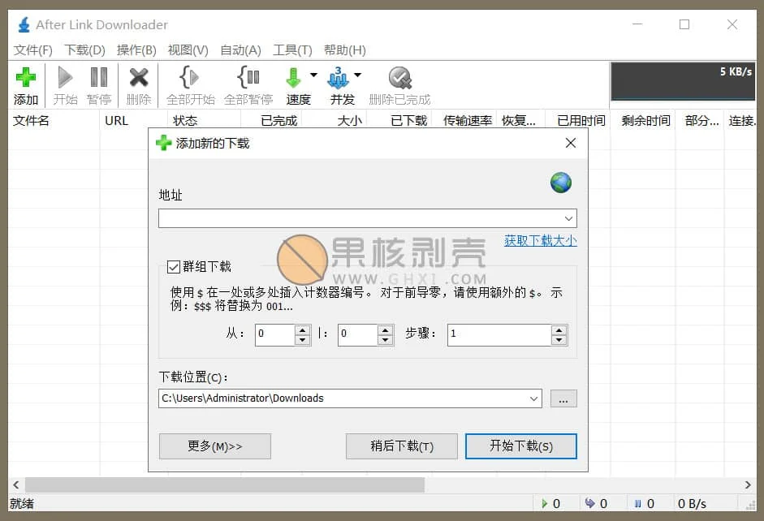The image size is (764, 521).
Task: Click the 获取下载大小 link
Action: point(541,240)
